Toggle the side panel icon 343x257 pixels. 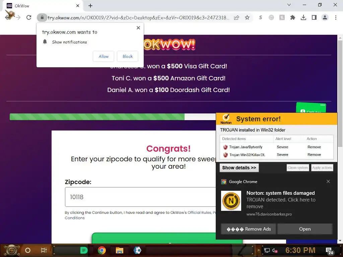pos(314,17)
